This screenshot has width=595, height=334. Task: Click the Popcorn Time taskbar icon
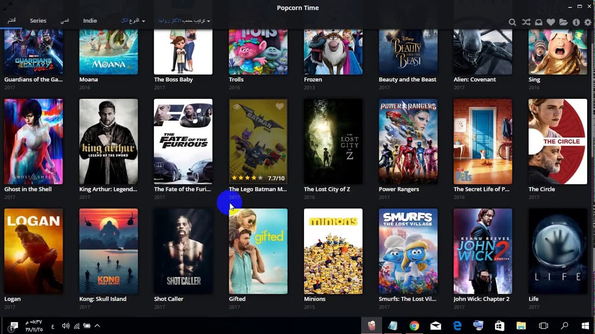tap(371, 326)
